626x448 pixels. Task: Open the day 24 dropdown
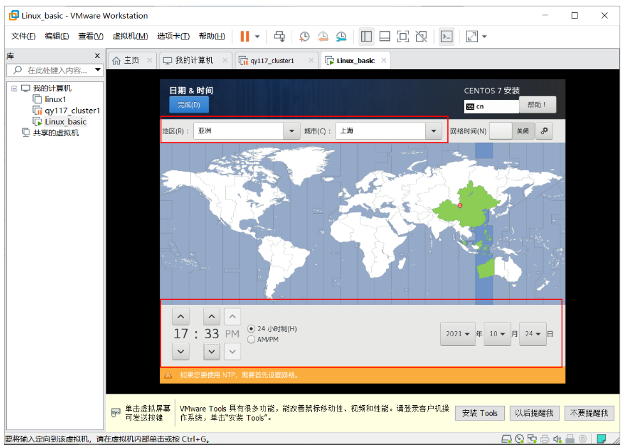pos(533,334)
